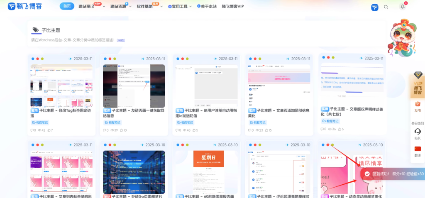Screen dimensions: 425x198
Task: Open the 新用户注册自动用指定id发送私信 article title
Action: pyautogui.click(x=207, y=113)
